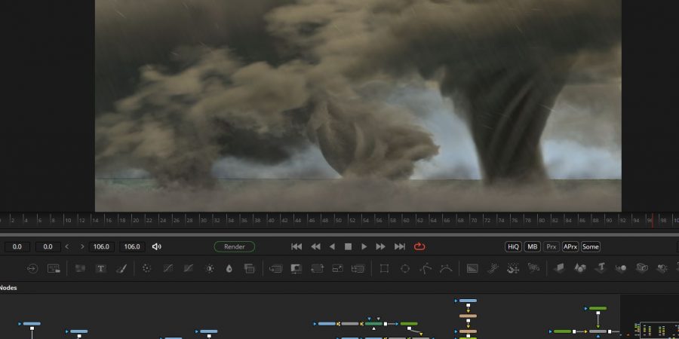Add a Text 3D node
The width and height of the screenshot is (679, 339).
pos(603,268)
